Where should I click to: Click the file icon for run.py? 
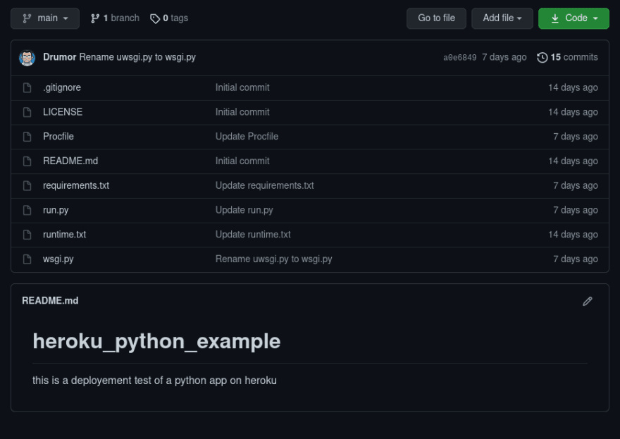tap(27, 211)
